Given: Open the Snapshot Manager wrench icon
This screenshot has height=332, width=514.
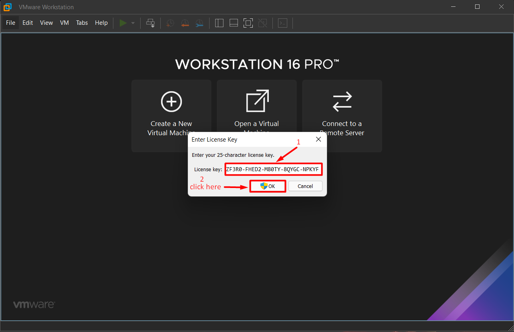Looking at the screenshot, I should tap(199, 23).
